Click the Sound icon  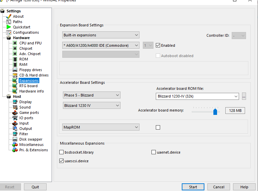[15, 107]
